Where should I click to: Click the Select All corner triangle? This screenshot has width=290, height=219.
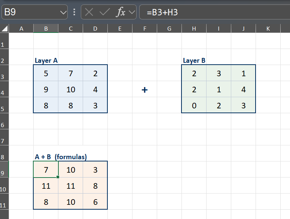click(4, 29)
